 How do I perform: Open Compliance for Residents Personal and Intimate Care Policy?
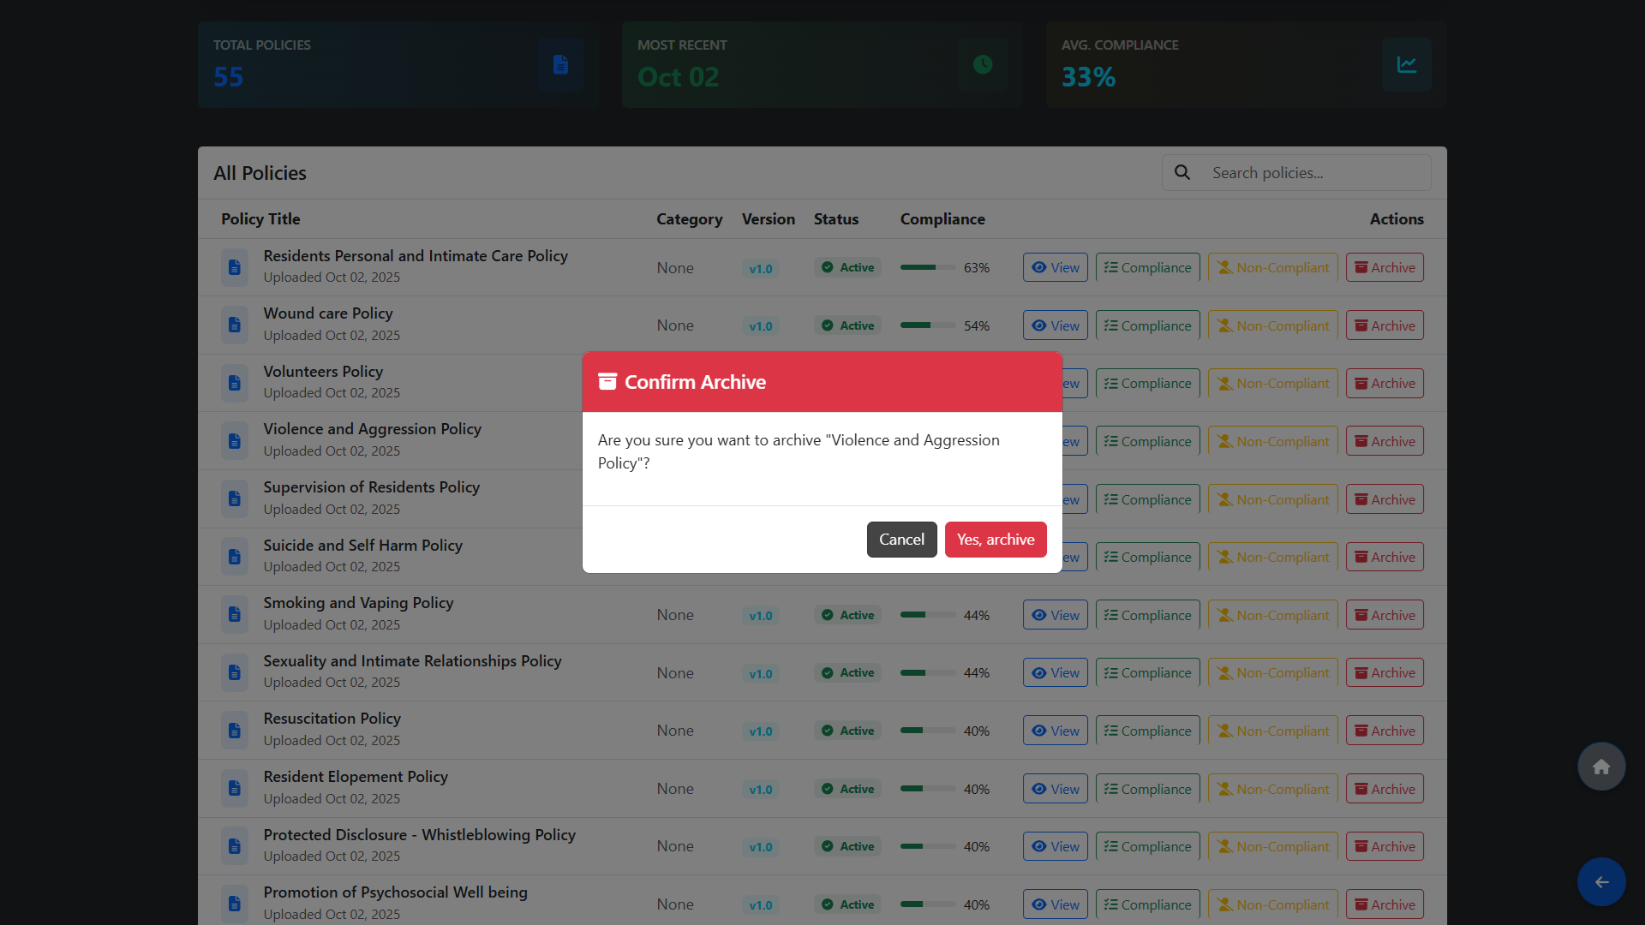tap(1148, 267)
